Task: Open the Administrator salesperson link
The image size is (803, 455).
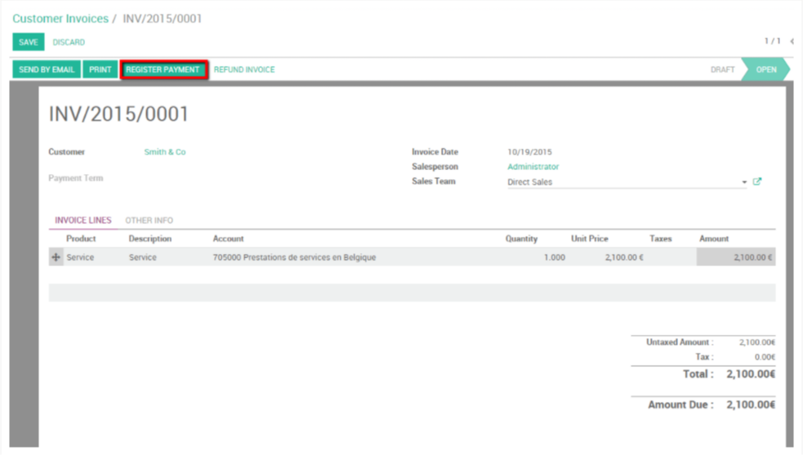Action: click(533, 167)
